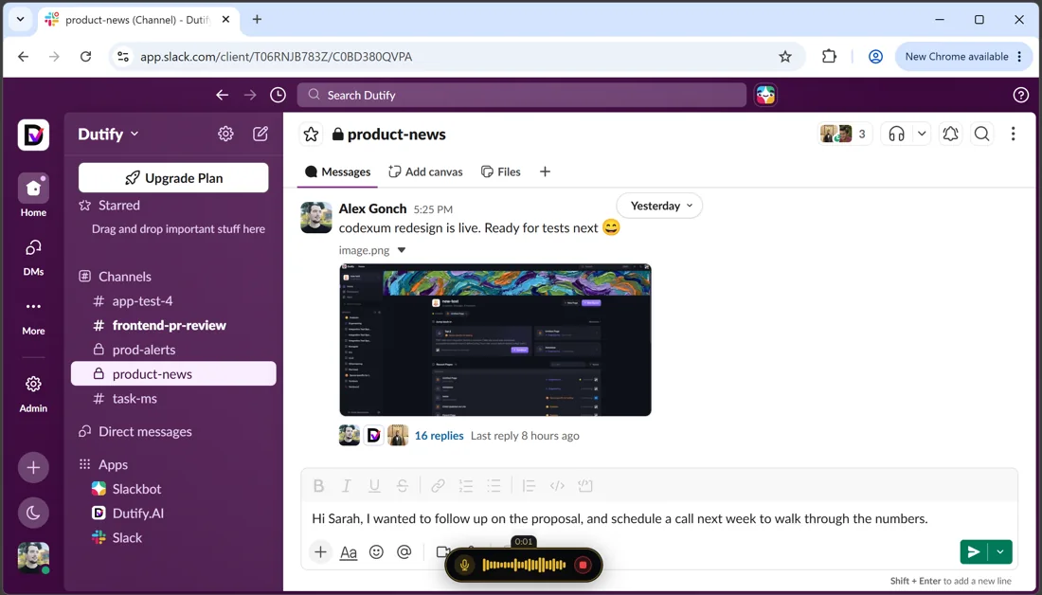The height and width of the screenshot is (595, 1042).
Task: Send the message with the green arrow
Action: (x=974, y=551)
